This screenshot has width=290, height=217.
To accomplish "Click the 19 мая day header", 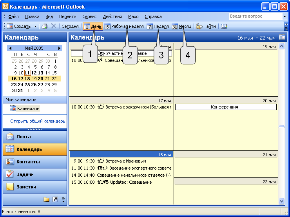I will point(226,47).
